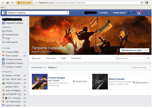The height and width of the screenshot is (108, 152).
Task: Open the friend requests icon in the top bar
Action: click(x=129, y=13)
